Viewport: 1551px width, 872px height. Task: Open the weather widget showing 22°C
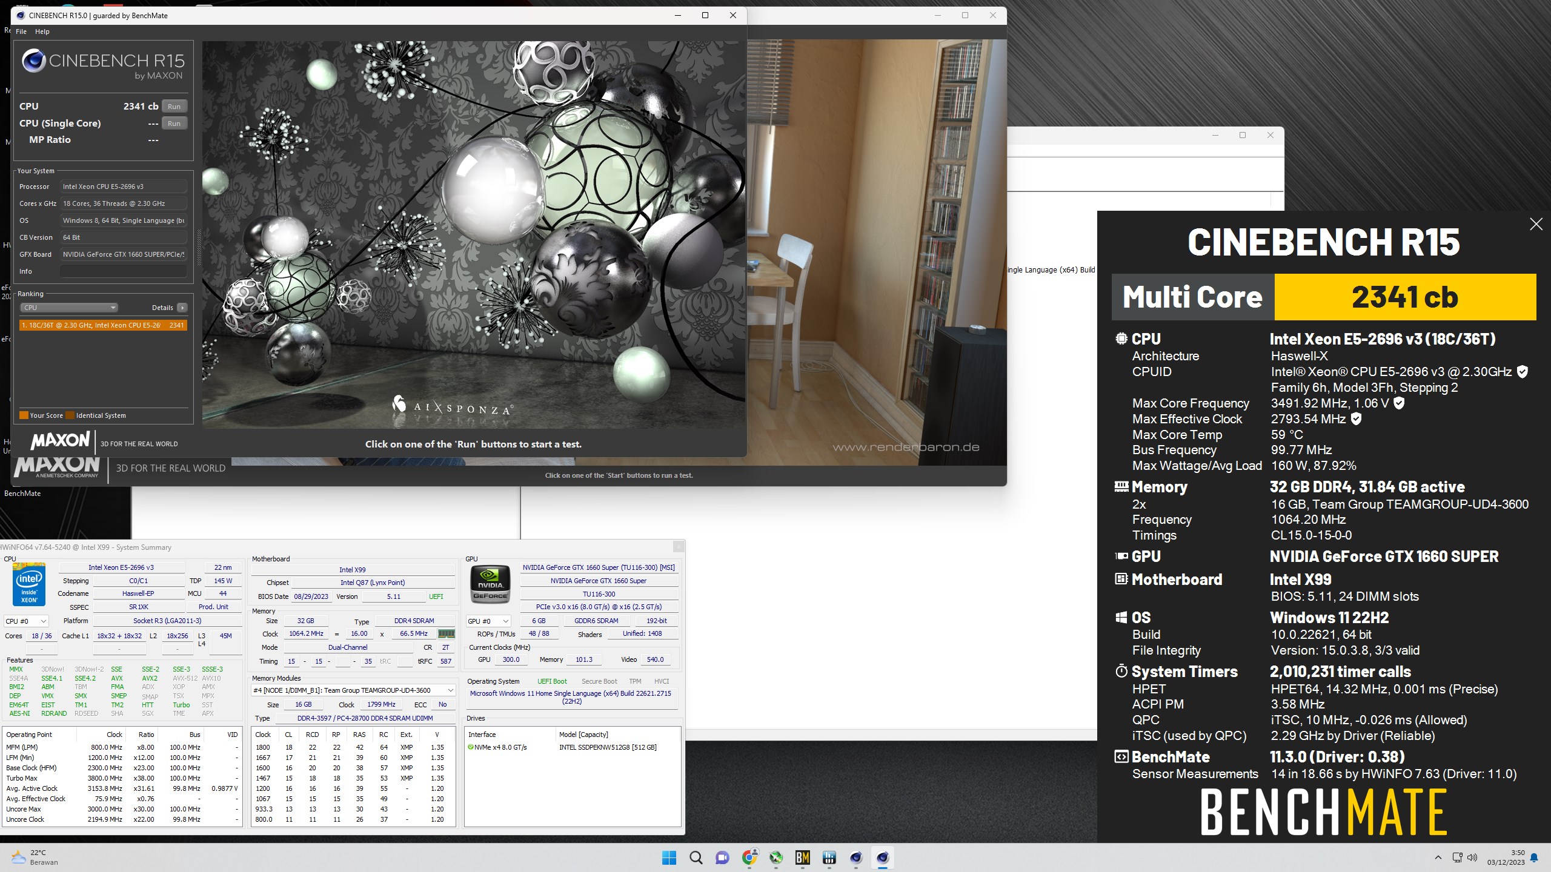[x=35, y=857]
